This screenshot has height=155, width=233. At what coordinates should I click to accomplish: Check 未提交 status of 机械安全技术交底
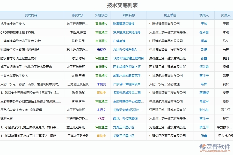(x=102, y=50)
